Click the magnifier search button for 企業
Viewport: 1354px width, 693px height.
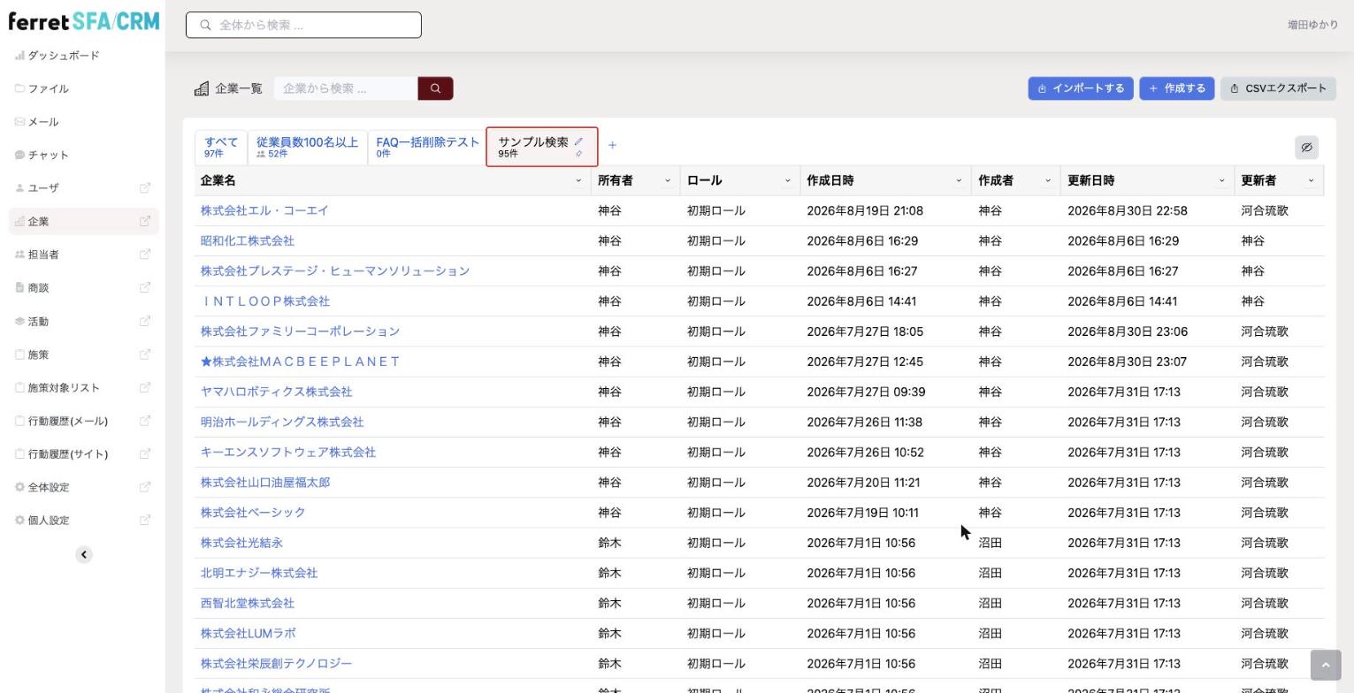pos(435,88)
